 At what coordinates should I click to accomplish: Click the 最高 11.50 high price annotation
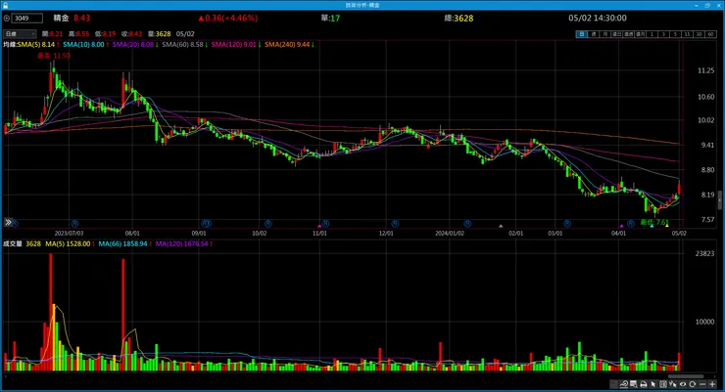coord(54,56)
